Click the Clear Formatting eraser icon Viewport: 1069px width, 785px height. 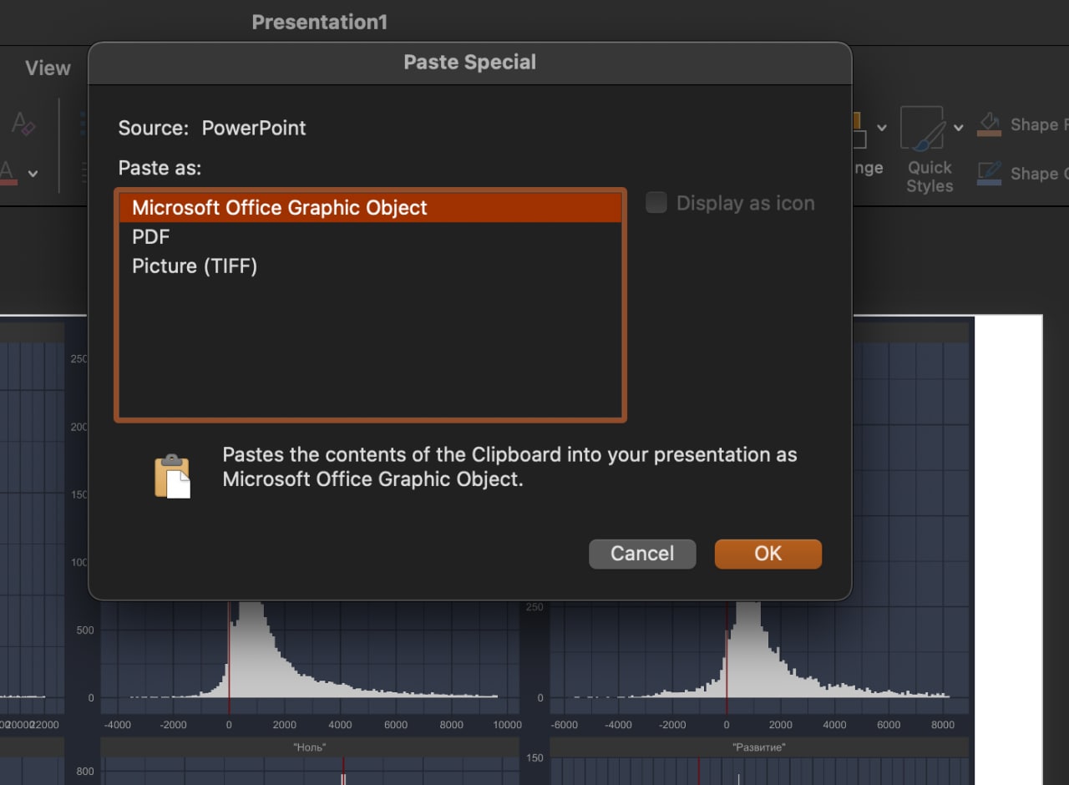[23, 124]
